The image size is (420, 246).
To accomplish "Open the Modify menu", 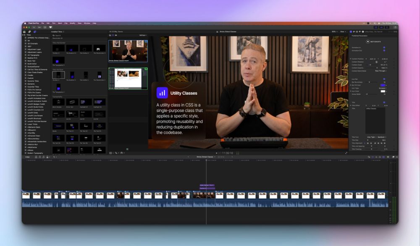I will click(x=73, y=23).
